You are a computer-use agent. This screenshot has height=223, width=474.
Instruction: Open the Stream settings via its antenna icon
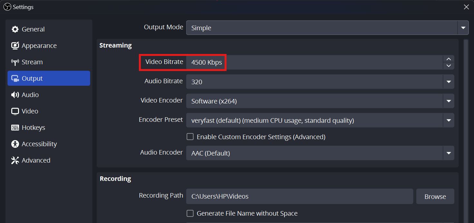15,62
